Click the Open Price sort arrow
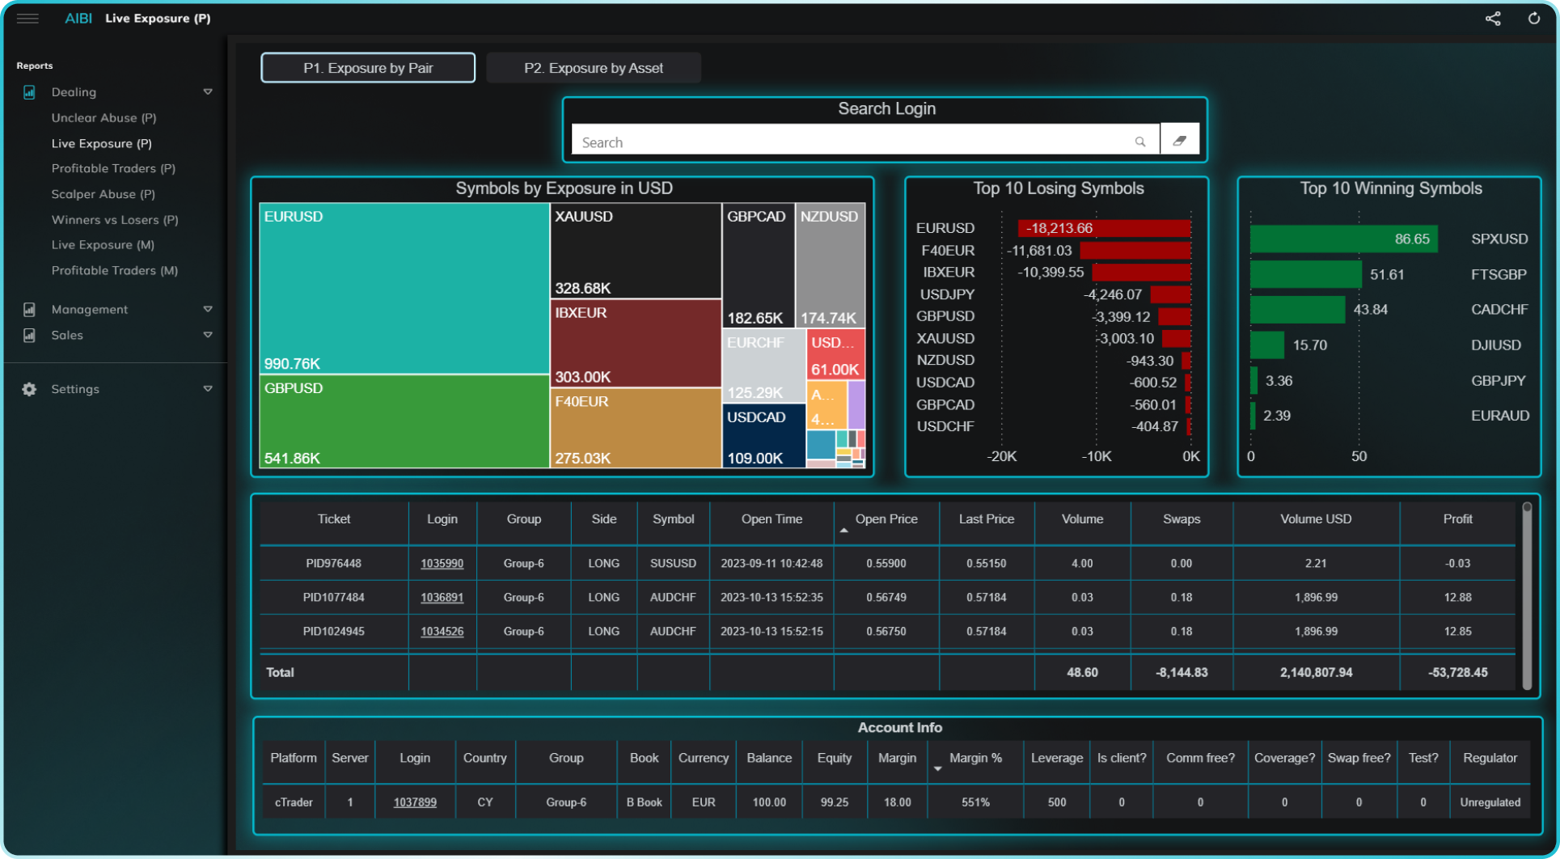The width and height of the screenshot is (1560, 859). tap(843, 531)
